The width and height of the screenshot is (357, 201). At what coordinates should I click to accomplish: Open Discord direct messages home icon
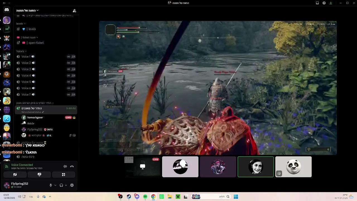[7, 10]
